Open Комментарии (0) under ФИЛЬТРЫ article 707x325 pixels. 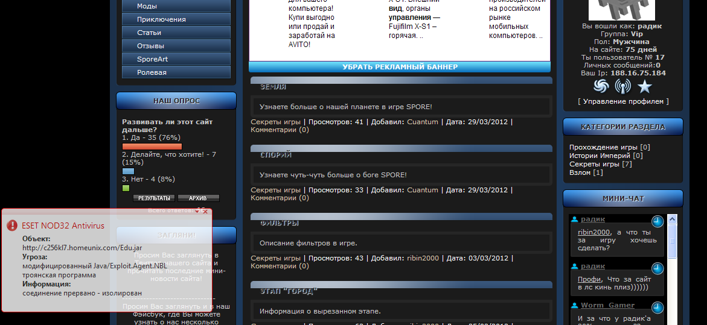pos(280,266)
